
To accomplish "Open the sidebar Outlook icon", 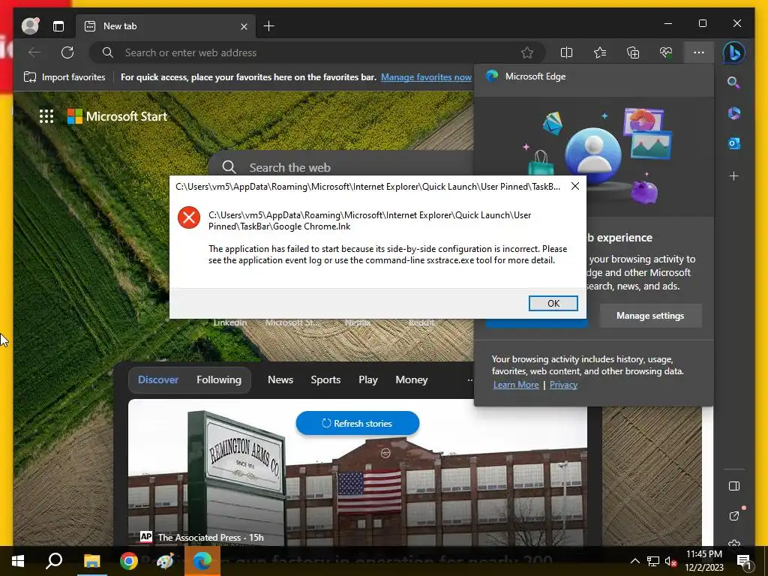I will click(733, 143).
